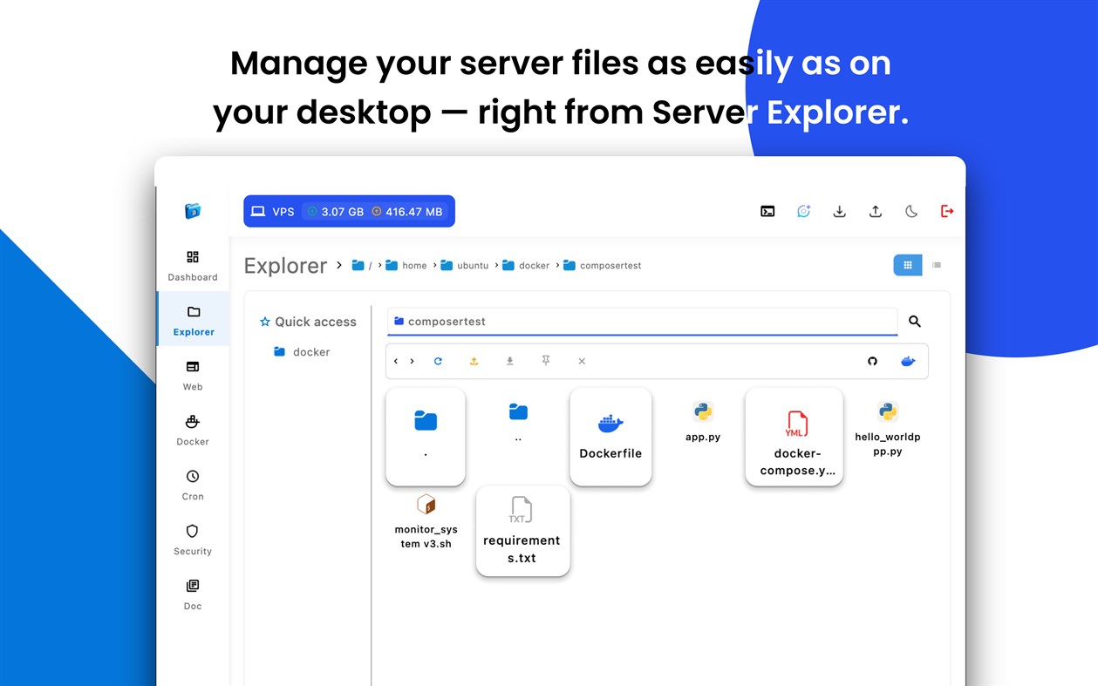This screenshot has width=1098, height=686.
Task: Switch Explorer to list view
Action: click(937, 265)
